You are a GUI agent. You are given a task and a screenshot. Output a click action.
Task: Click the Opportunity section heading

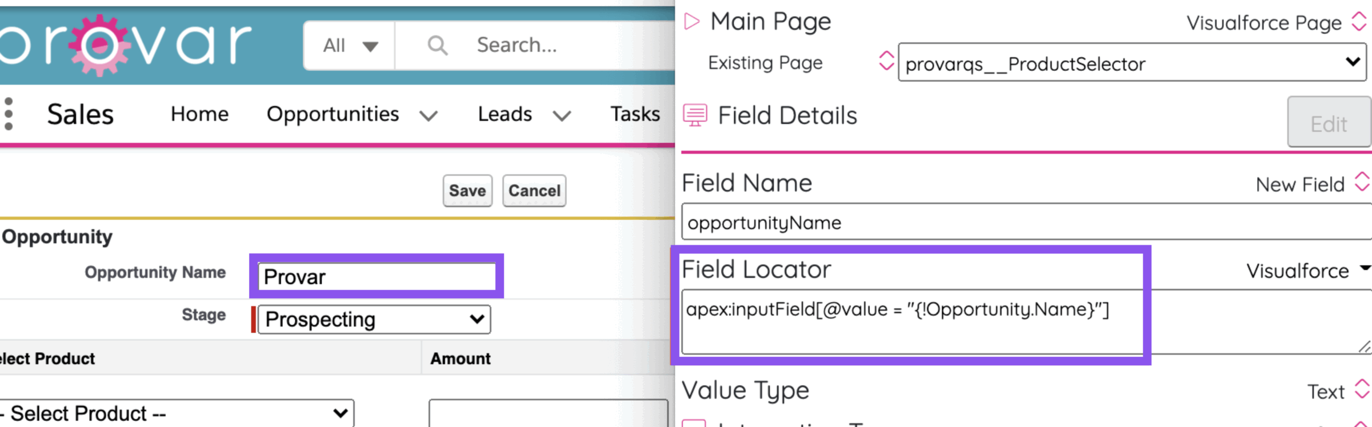coord(57,237)
